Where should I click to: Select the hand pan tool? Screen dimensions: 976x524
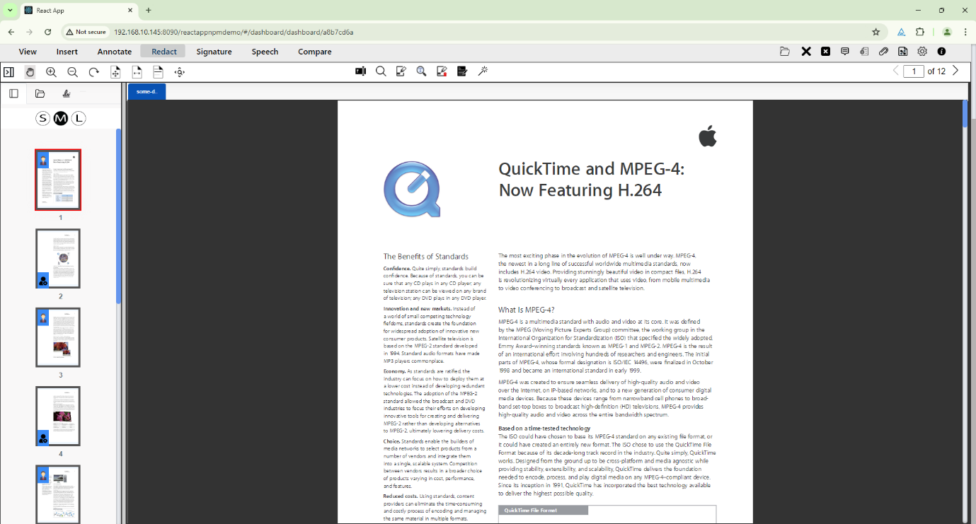click(30, 71)
